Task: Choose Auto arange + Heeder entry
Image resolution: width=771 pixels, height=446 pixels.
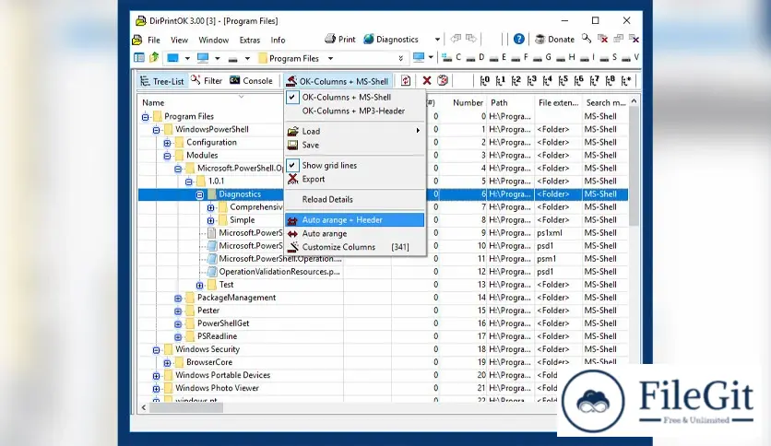Action: pos(354,219)
